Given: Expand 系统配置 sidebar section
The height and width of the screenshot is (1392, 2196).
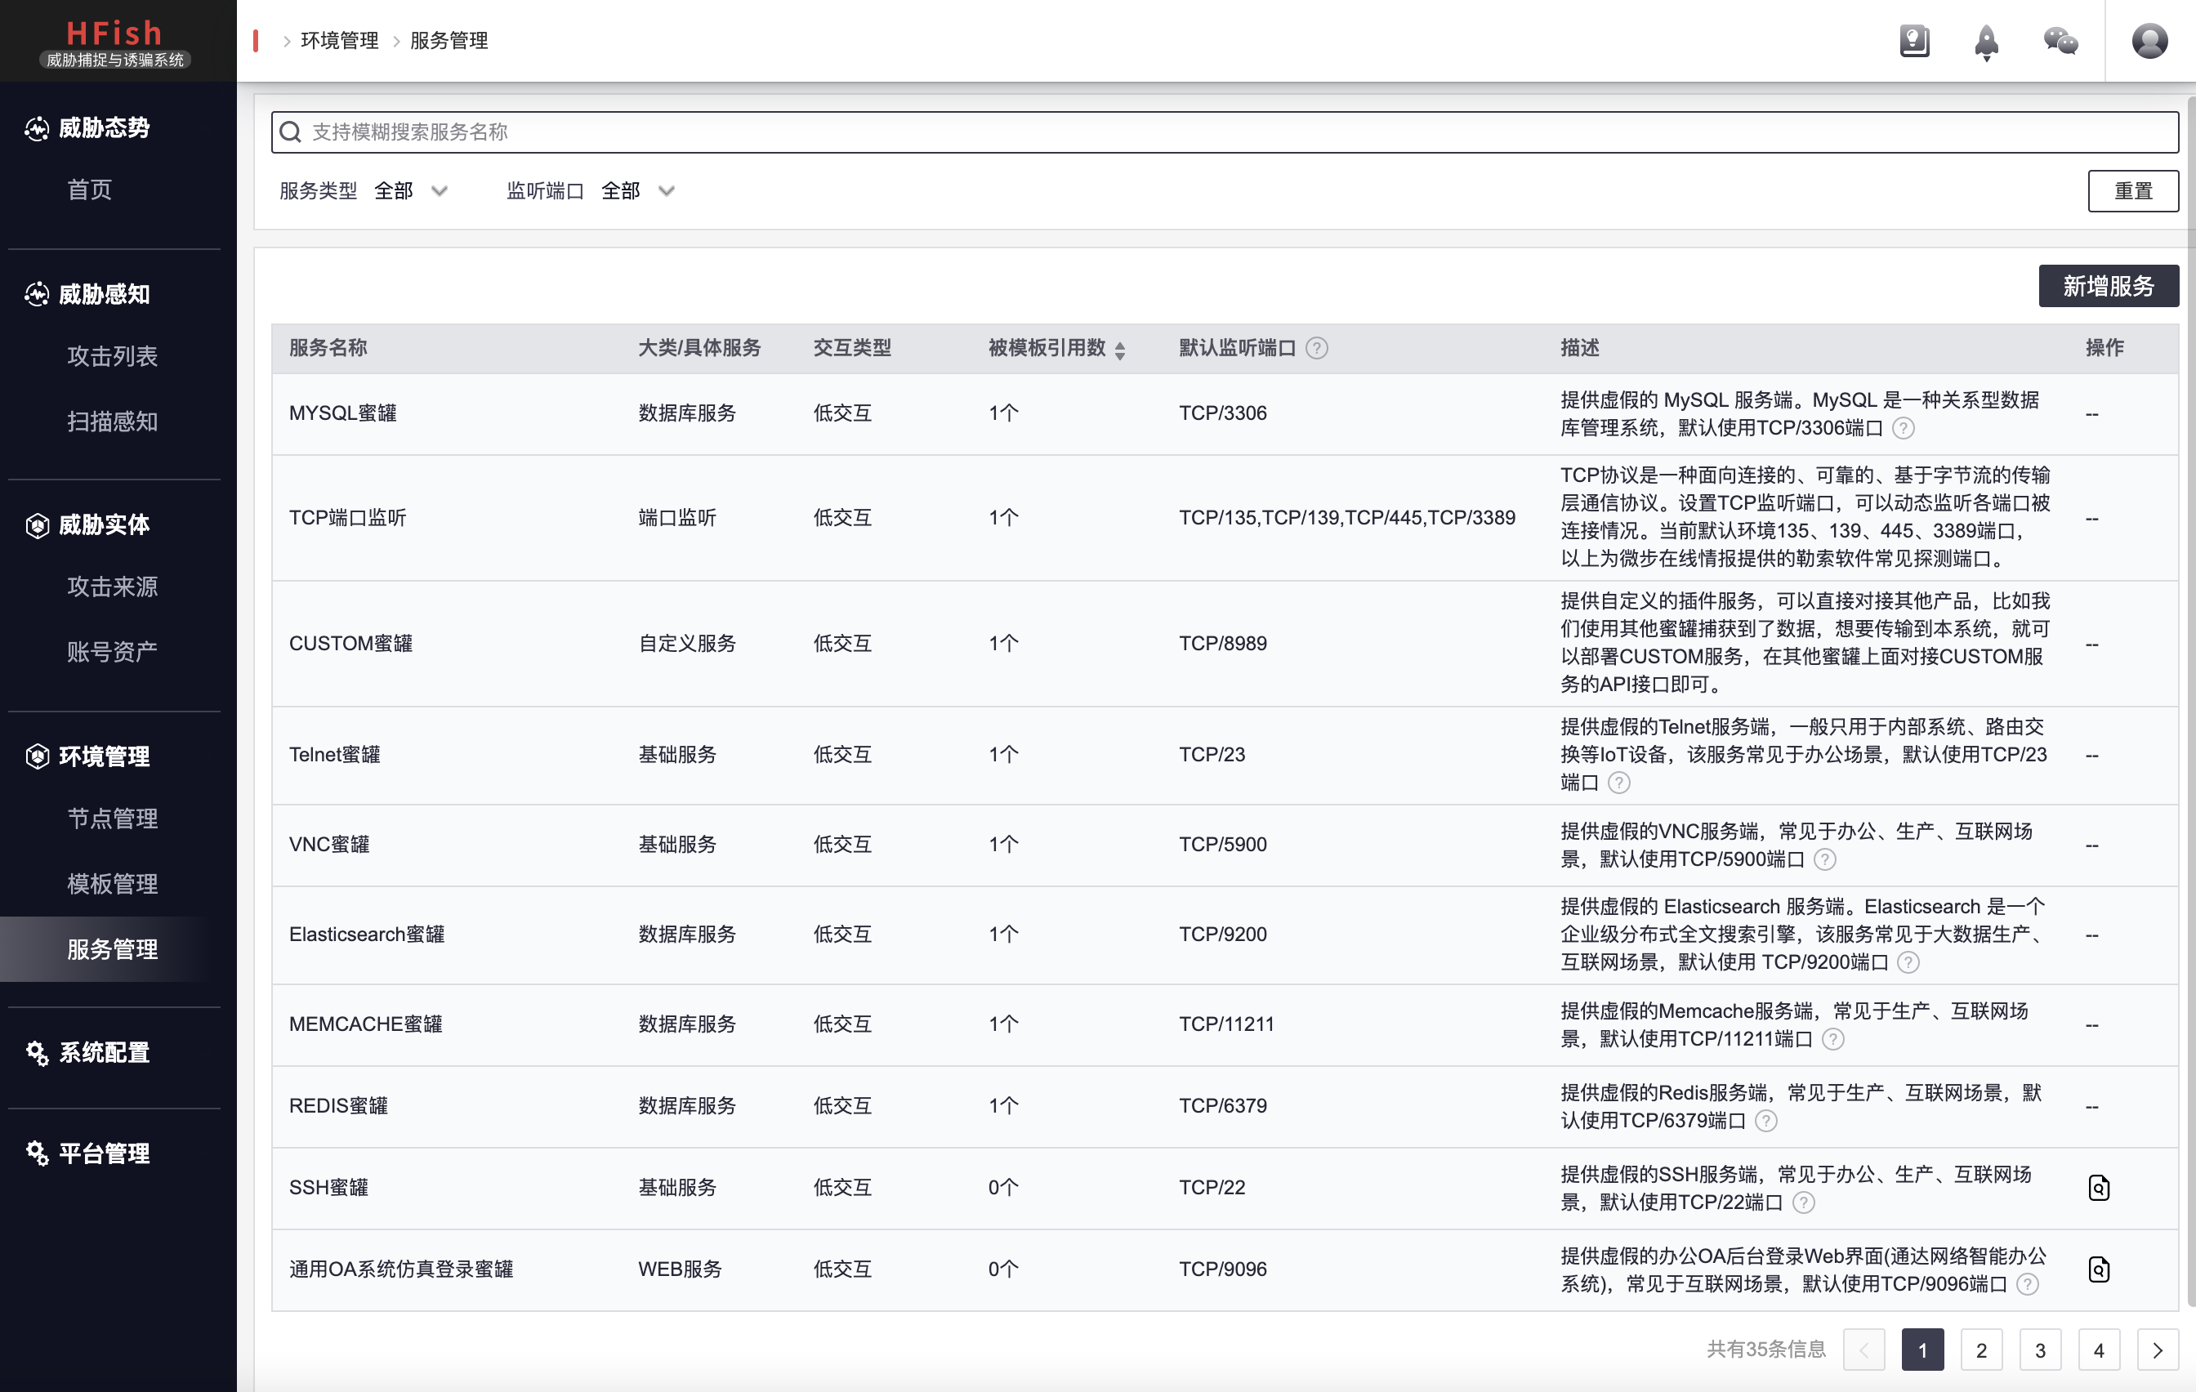Looking at the screenshot, I should pyautogui.click(x=104, y=1053).
